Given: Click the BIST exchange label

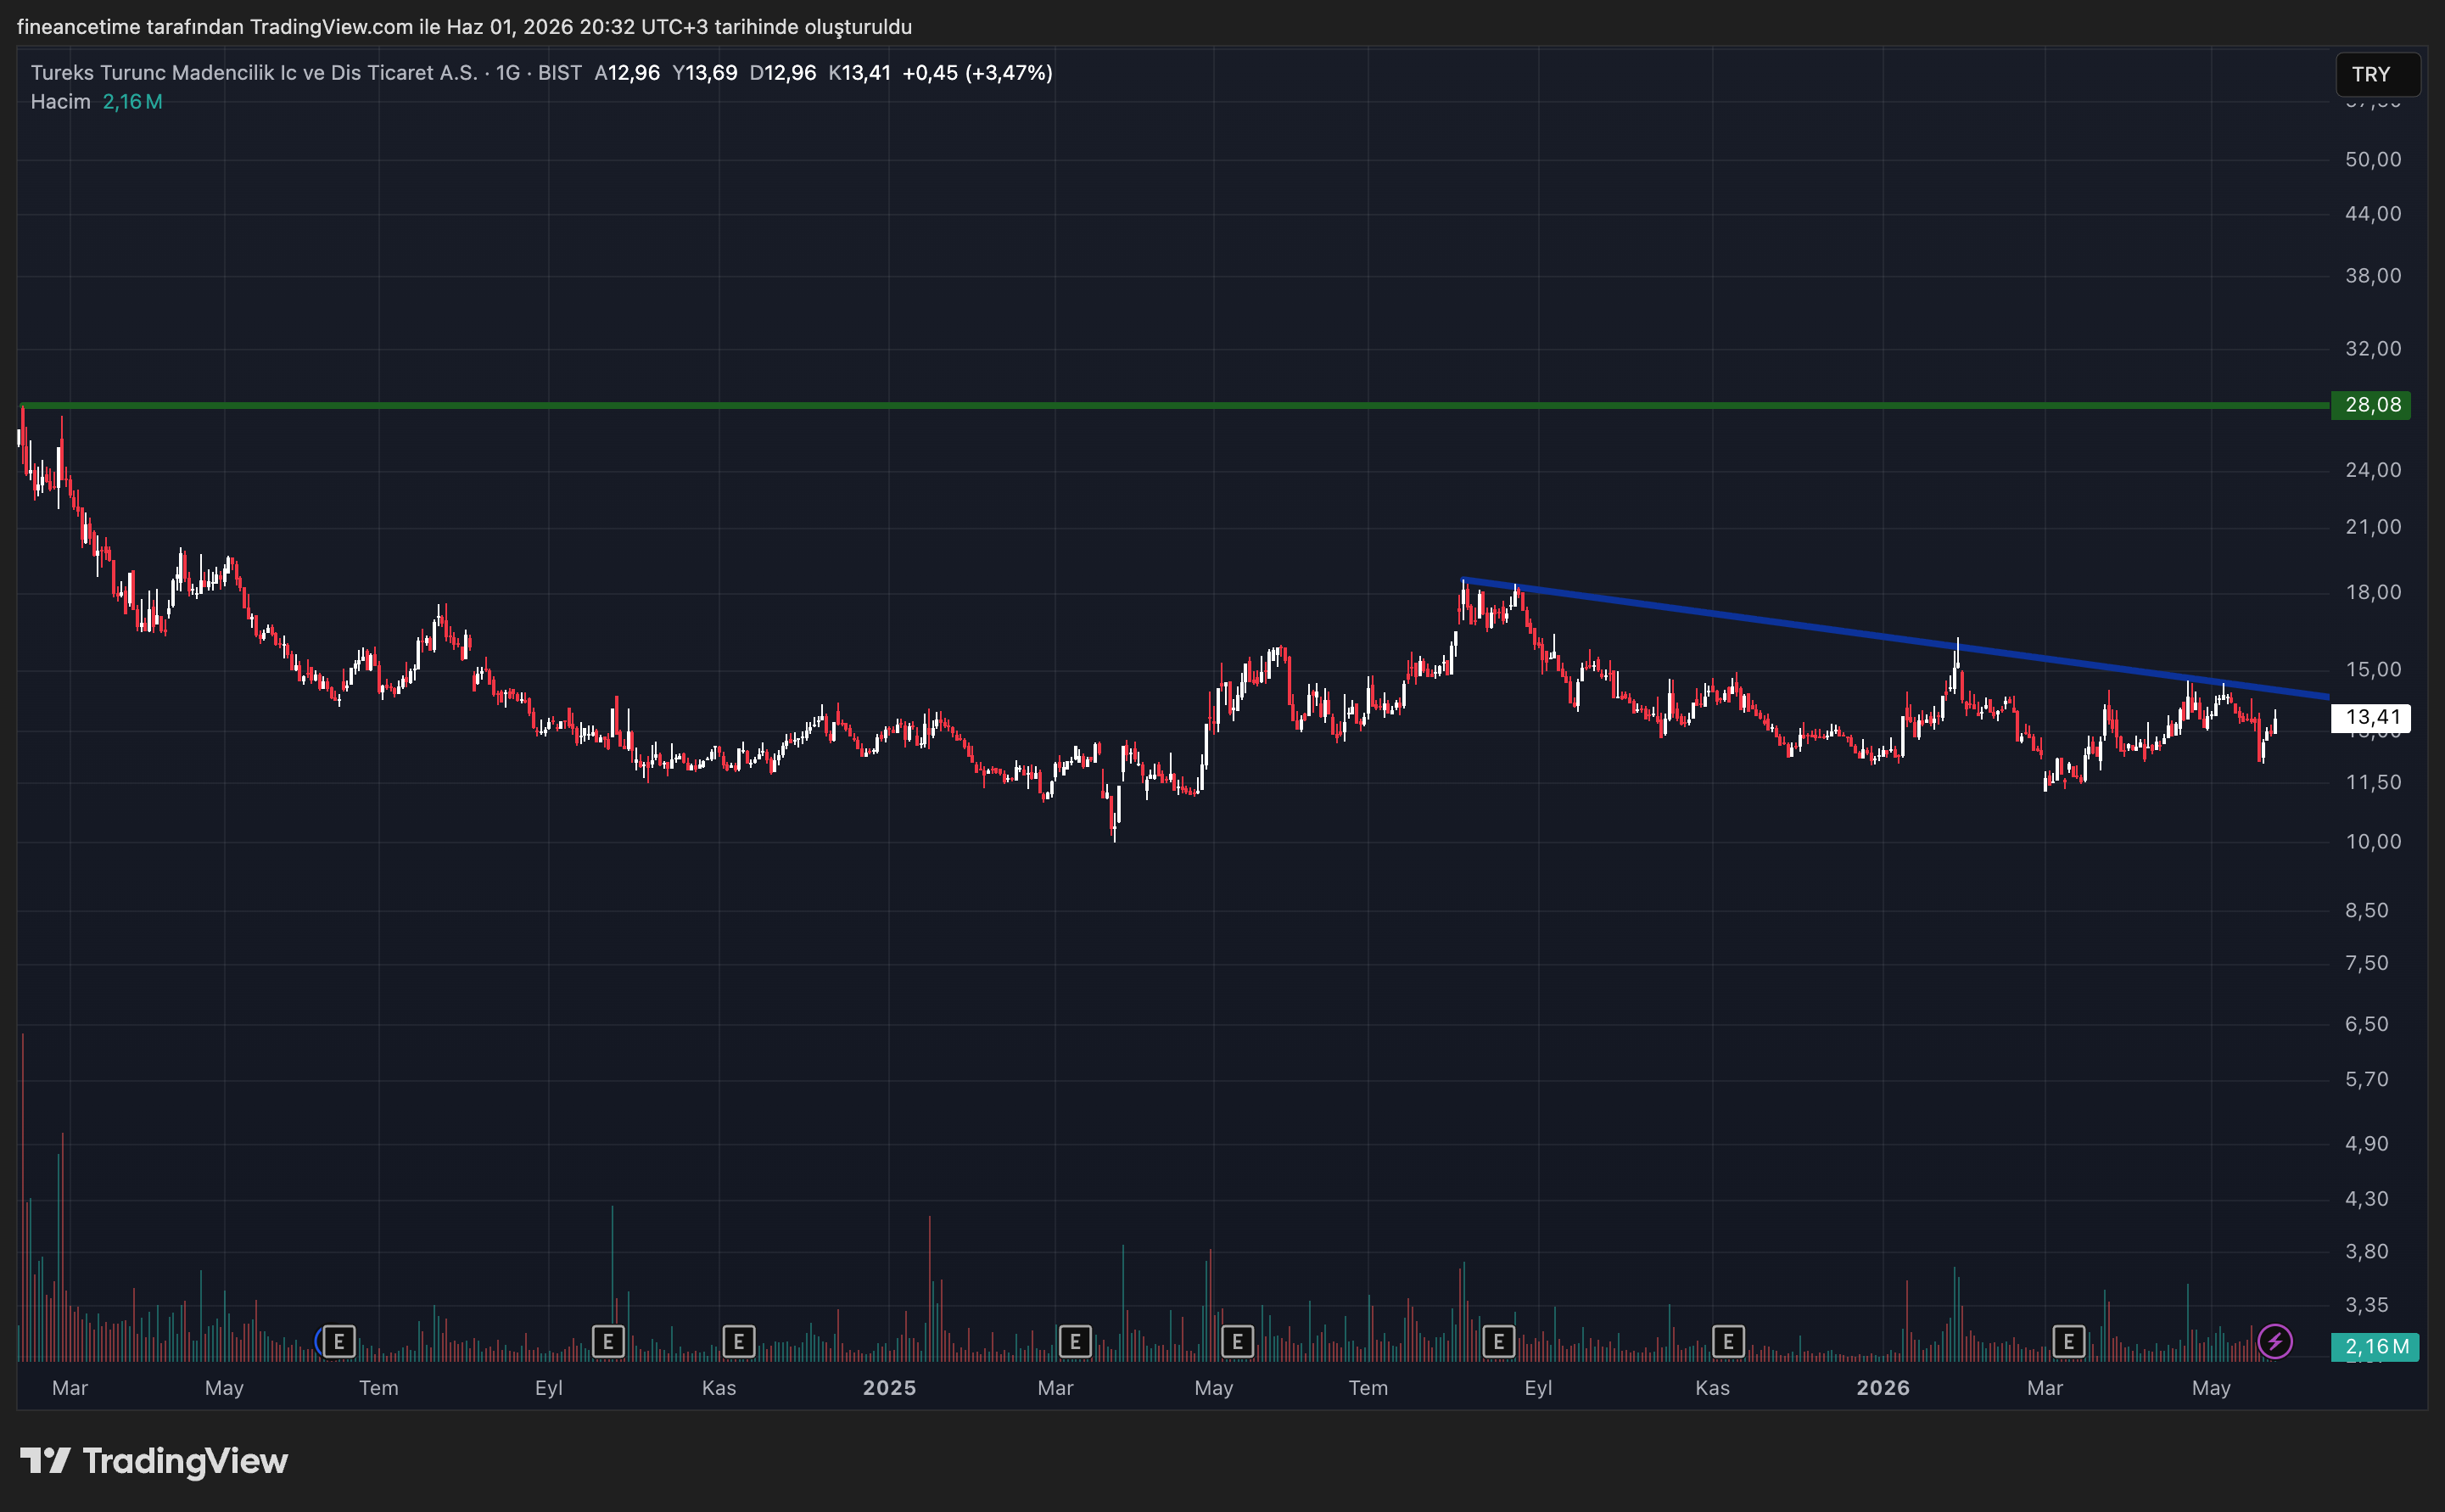Looking at the screenshot, I should [x=560, y=73].
